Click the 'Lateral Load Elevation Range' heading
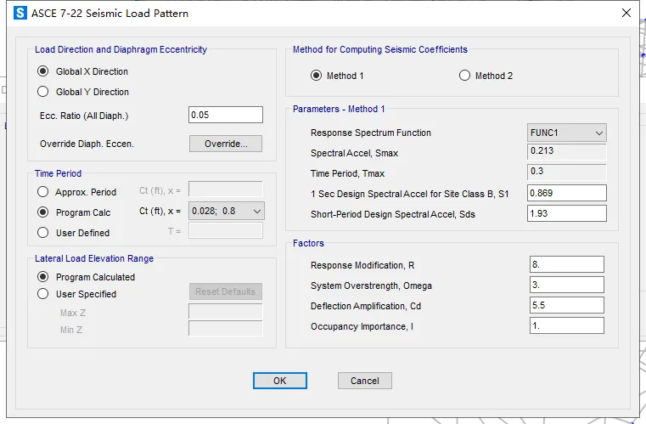 [x=94, y=258]
